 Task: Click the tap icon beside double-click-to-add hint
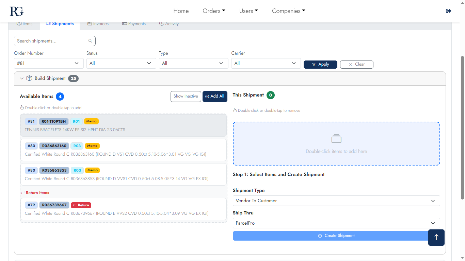pyautogui.click(x=22, y=107)
